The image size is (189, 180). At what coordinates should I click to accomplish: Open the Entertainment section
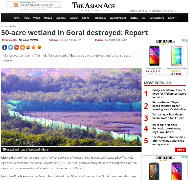point(118,18)
